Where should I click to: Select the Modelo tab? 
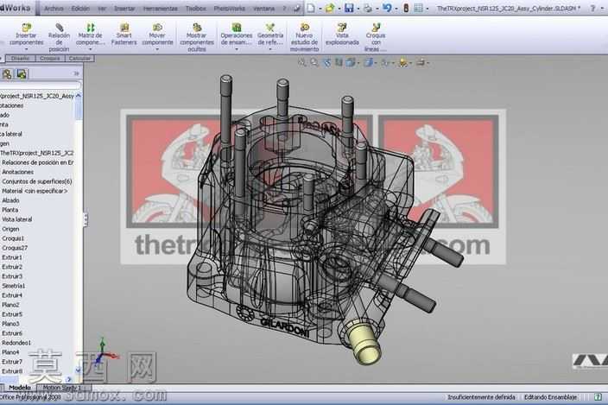click(x=19, y=388)
